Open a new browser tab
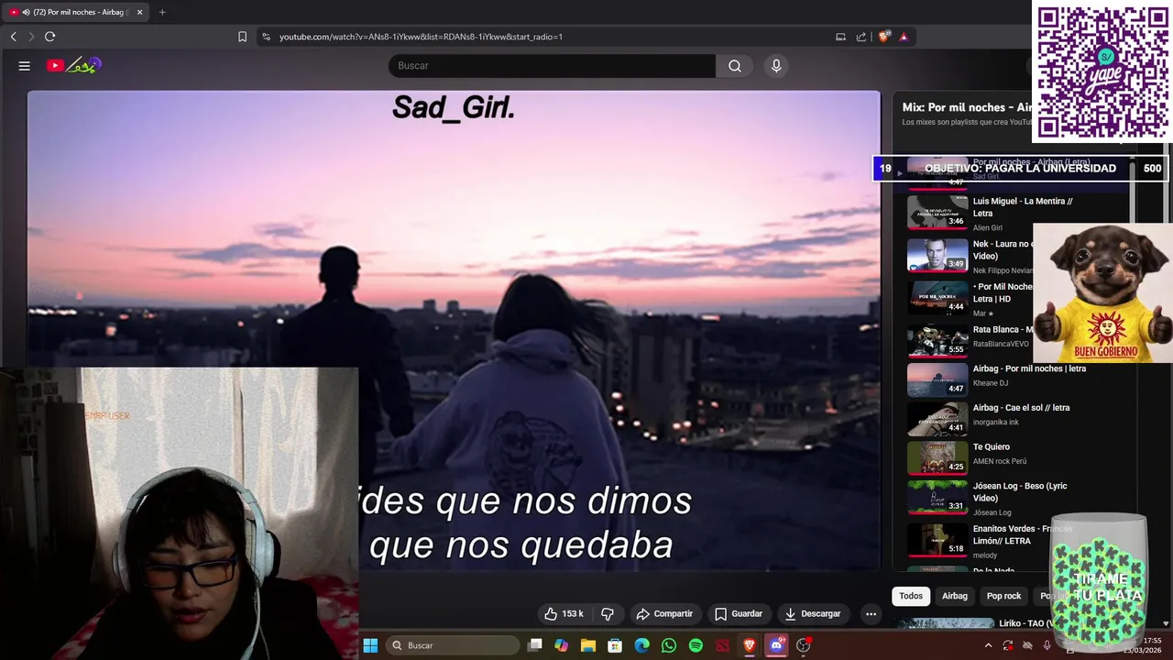This screenshot has height=660, width=1173. (162, 12)
